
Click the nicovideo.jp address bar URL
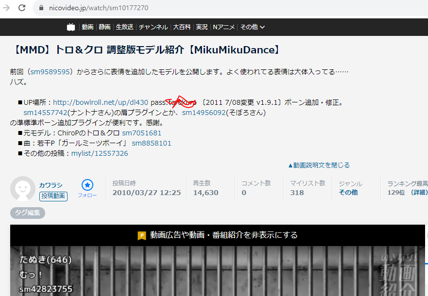click(99, 8)
